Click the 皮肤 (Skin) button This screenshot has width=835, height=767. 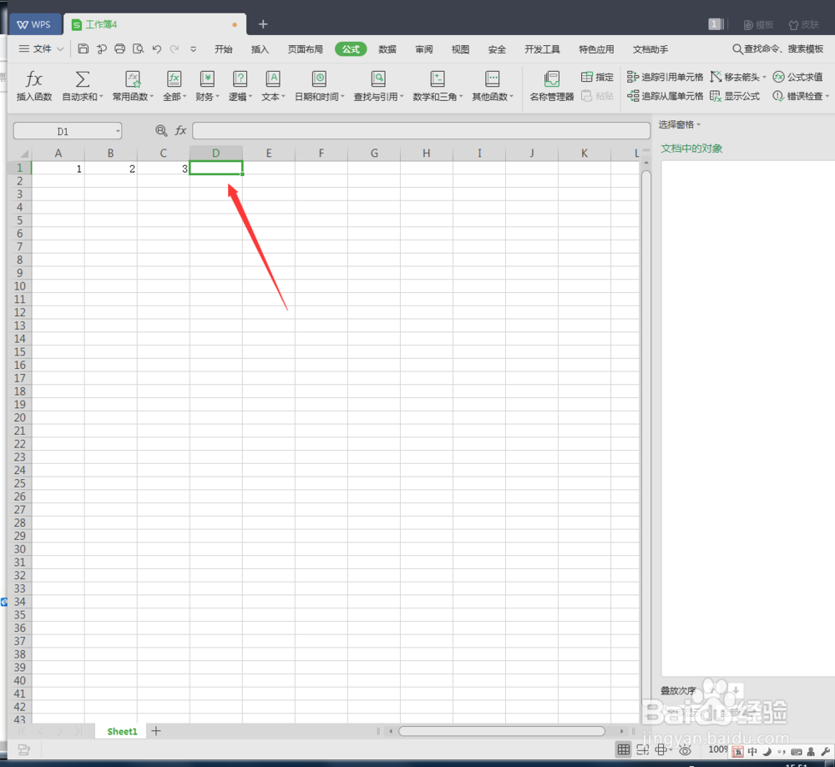[803, 24]
